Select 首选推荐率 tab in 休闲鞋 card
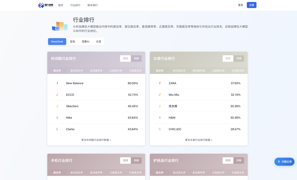Viewport: 297px width, 180px height. point(96,71)
